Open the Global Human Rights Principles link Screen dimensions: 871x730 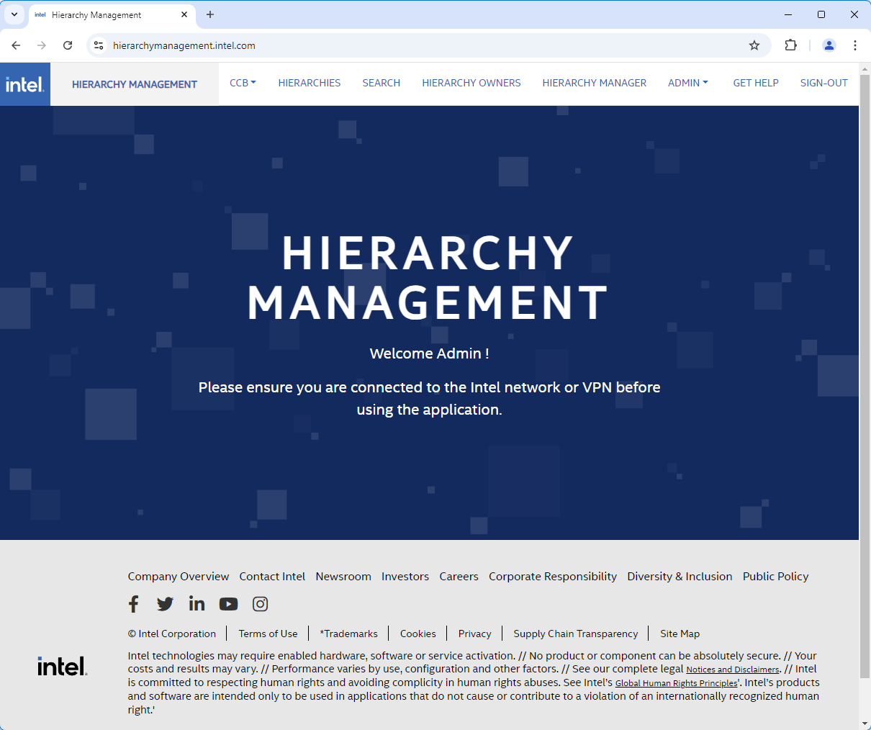click(x=677, y=683)
